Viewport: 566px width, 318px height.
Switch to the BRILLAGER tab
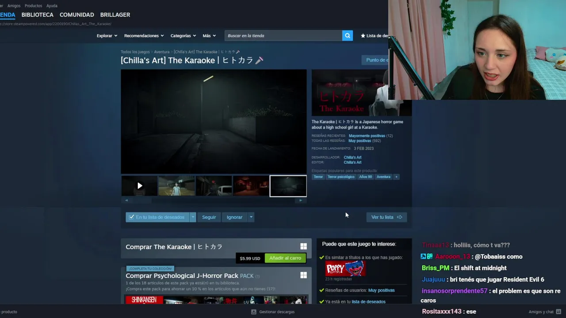[115, 15]
